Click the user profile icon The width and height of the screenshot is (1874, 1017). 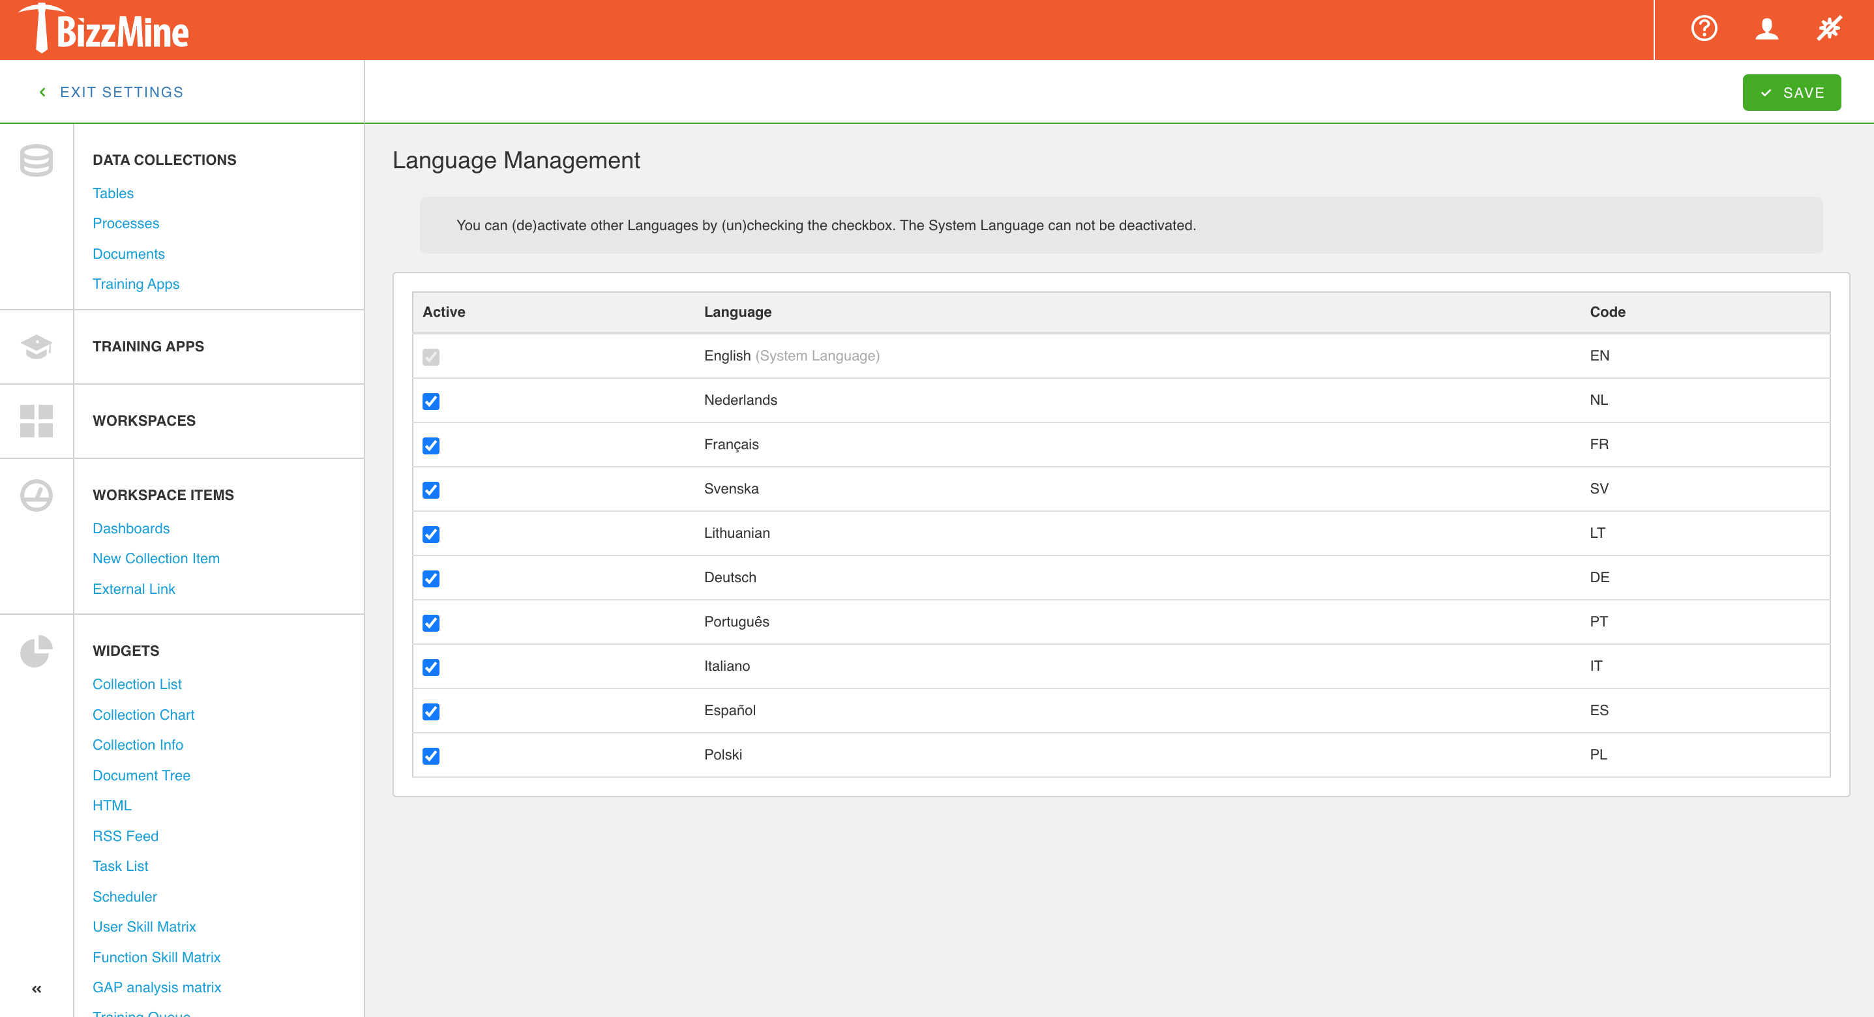point(1766,29)
